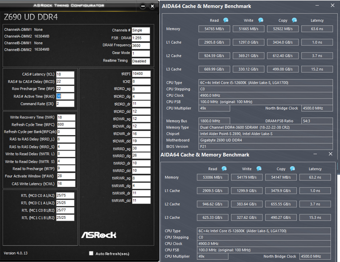Close the top AIDA64 benchmark window
Viewport: 340px width, 262px height.
click(x=332, y=5)
